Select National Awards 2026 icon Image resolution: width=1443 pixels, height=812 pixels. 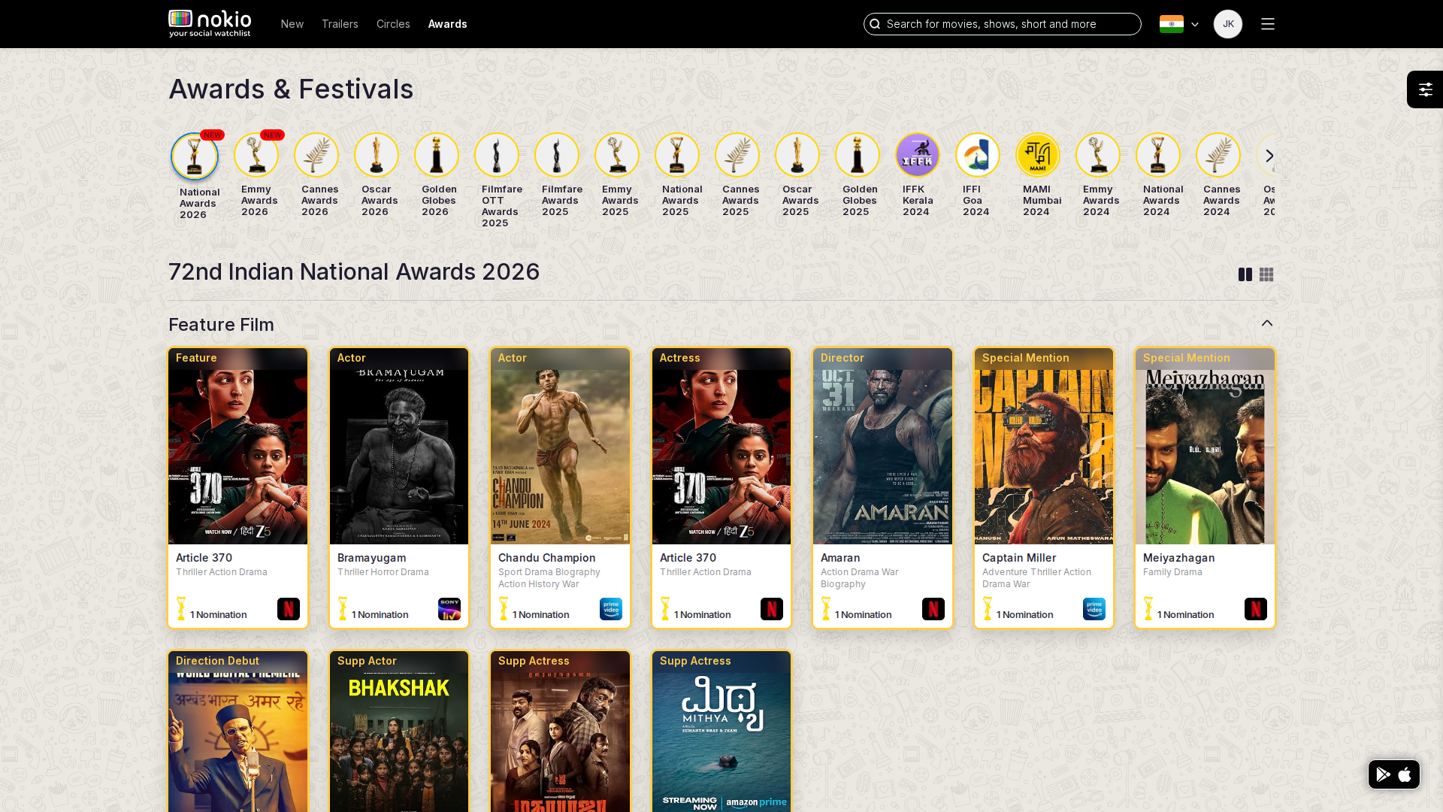(195, 156)
